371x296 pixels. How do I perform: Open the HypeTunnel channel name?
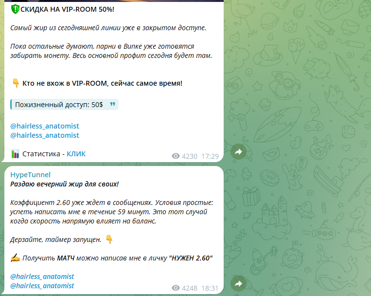click(30, 175)
